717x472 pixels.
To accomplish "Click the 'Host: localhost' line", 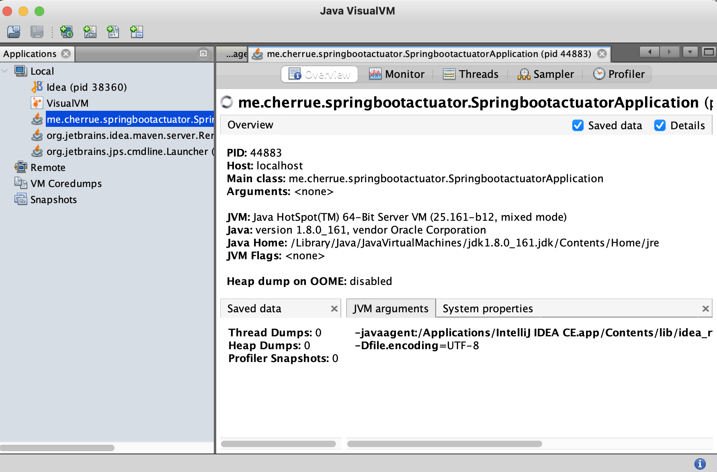I will (x=265, y=166).
